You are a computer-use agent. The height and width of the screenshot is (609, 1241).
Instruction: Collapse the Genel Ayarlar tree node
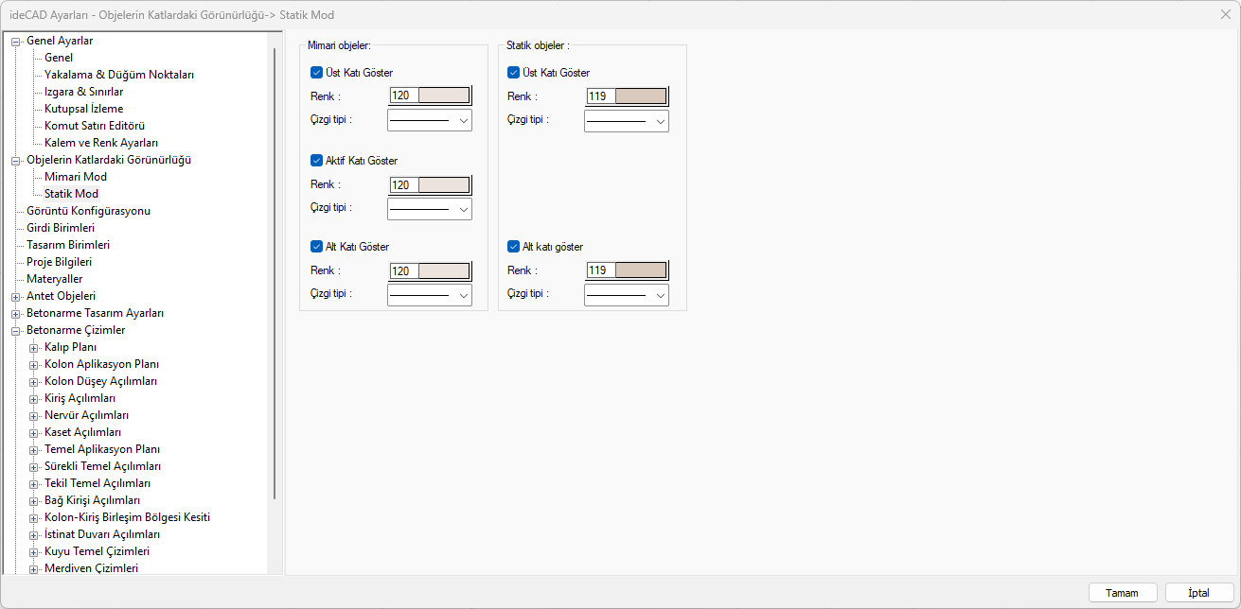(15, 41)
